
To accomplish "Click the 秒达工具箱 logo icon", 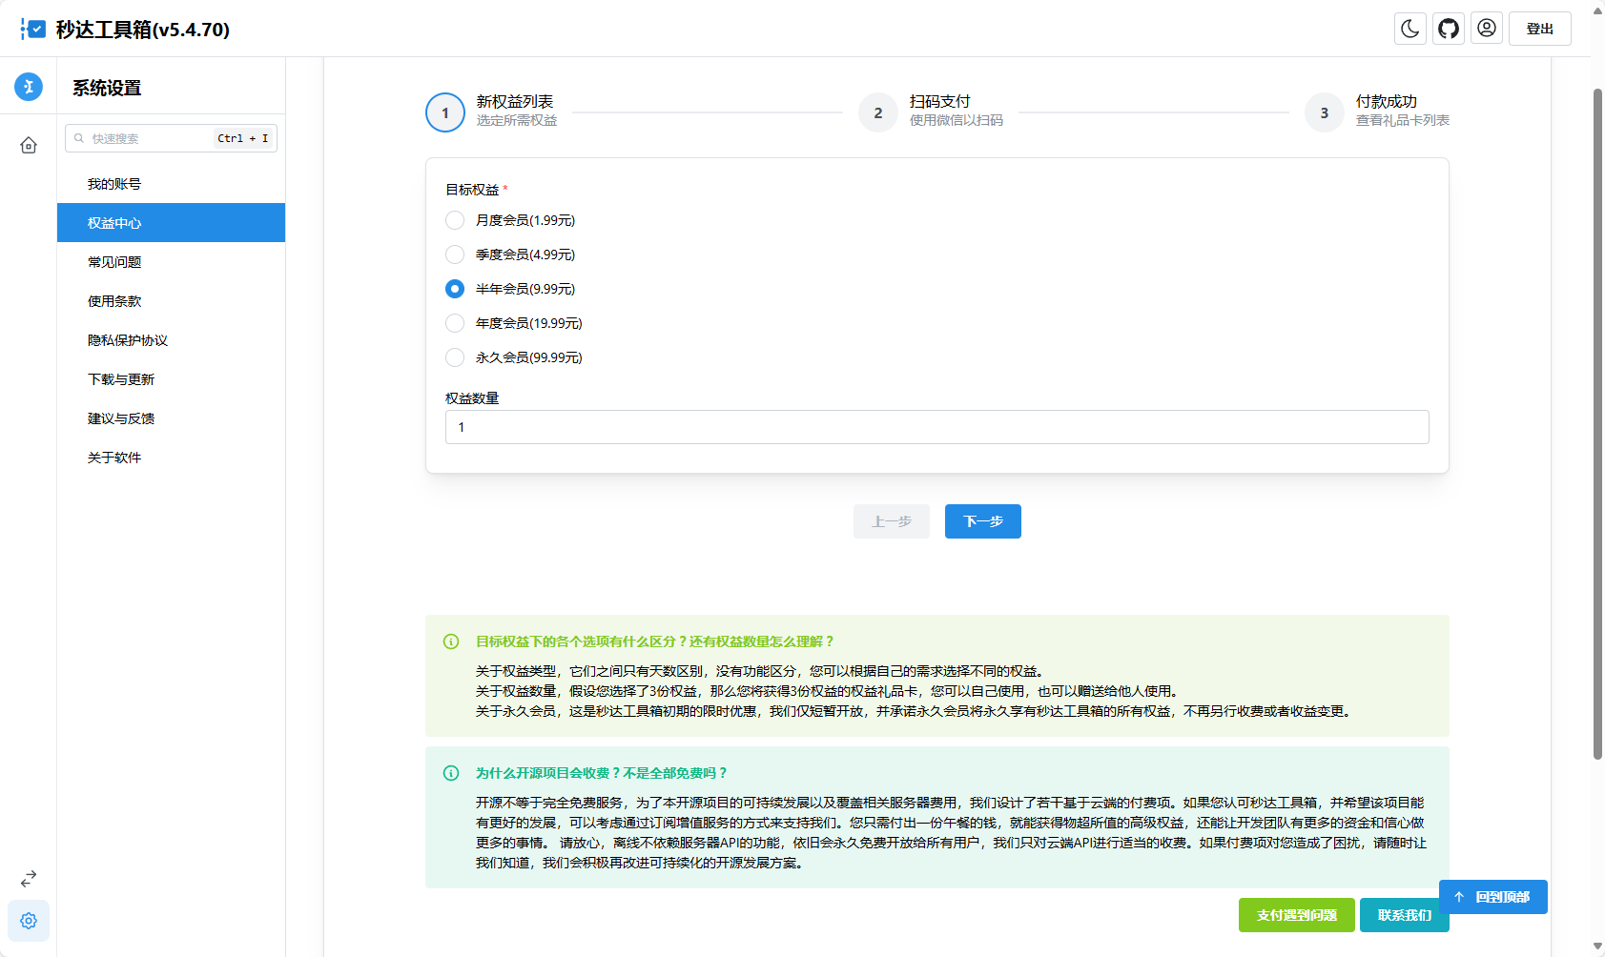I will [x=32, y=30].
